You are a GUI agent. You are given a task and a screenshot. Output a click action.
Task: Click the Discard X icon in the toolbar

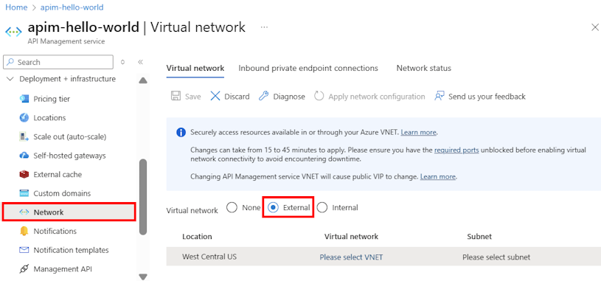coord(215,96)
